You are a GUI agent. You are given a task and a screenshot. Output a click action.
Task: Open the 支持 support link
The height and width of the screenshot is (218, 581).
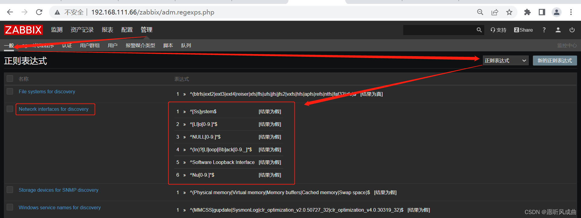pyautogui.click(x=498, y=30)
